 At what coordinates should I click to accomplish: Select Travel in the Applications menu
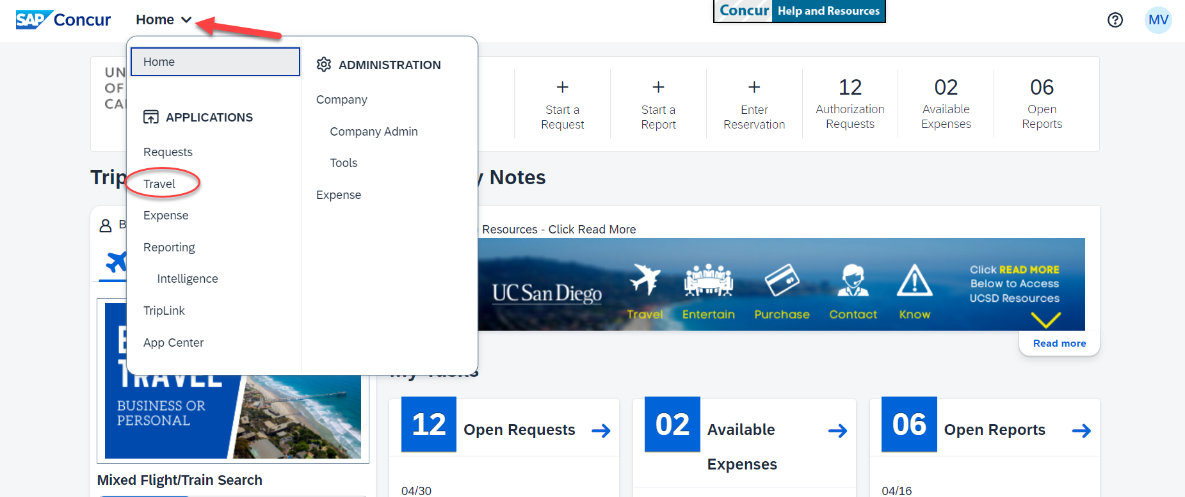click(159, 184)
